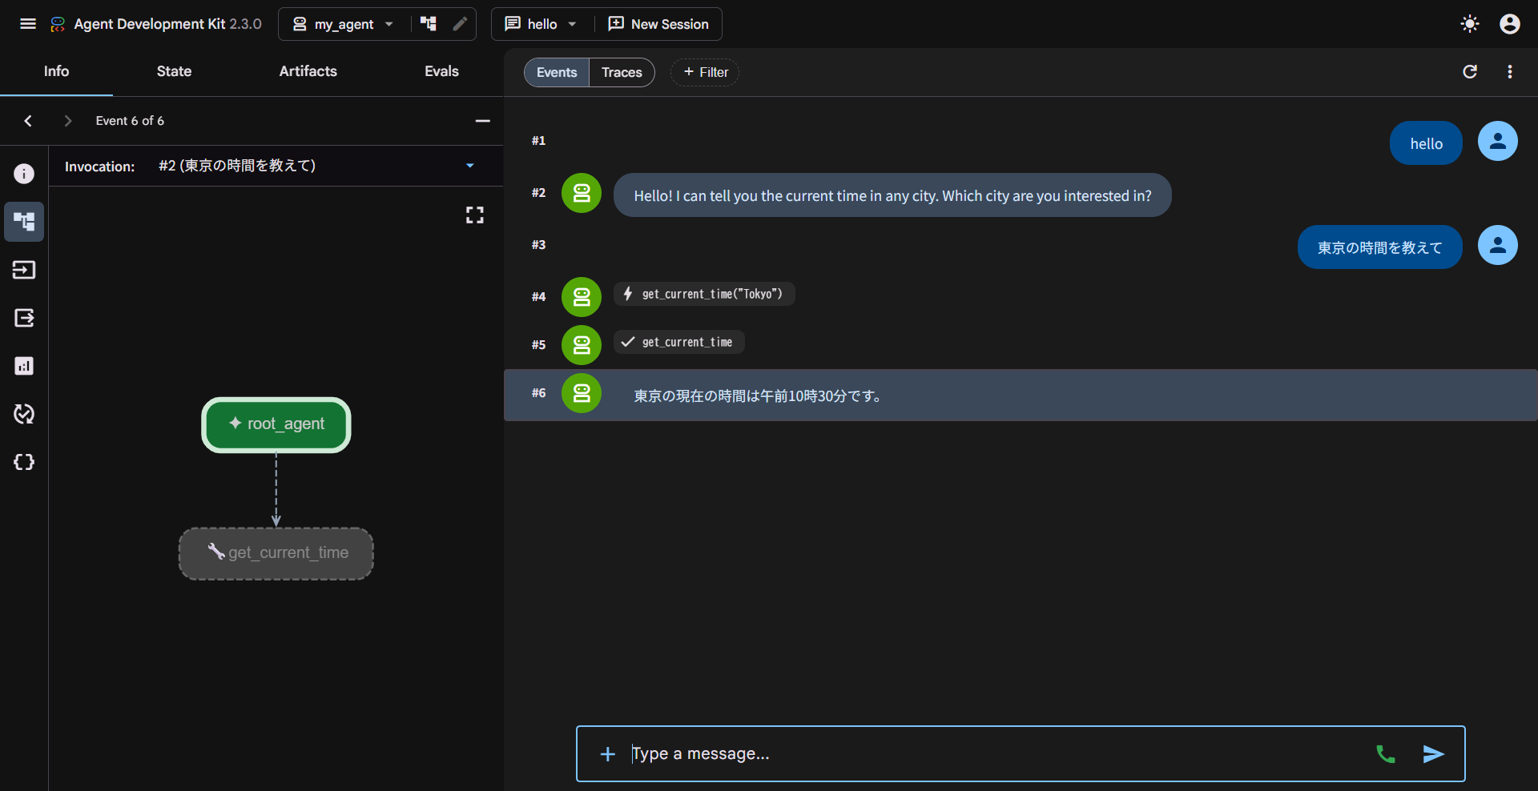This screenshot has height=791, width=1538.
Task: Open the hello session dropdown
Action: point(541,24)
